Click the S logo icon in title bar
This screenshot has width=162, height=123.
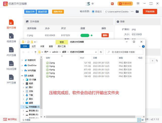tap(88, 4)
